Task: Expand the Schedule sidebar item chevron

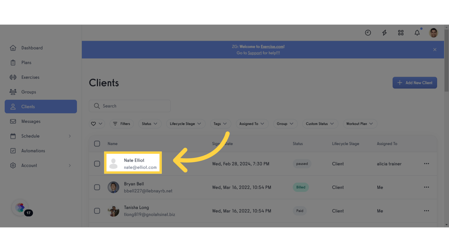Action: (x=69, y=136)
